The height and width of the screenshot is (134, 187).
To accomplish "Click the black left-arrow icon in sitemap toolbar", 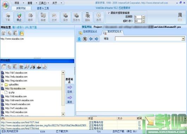I will click(x=38, y=67).
